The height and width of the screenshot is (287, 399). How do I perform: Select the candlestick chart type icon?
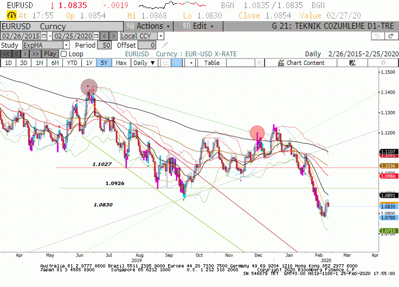coord(177,62)
